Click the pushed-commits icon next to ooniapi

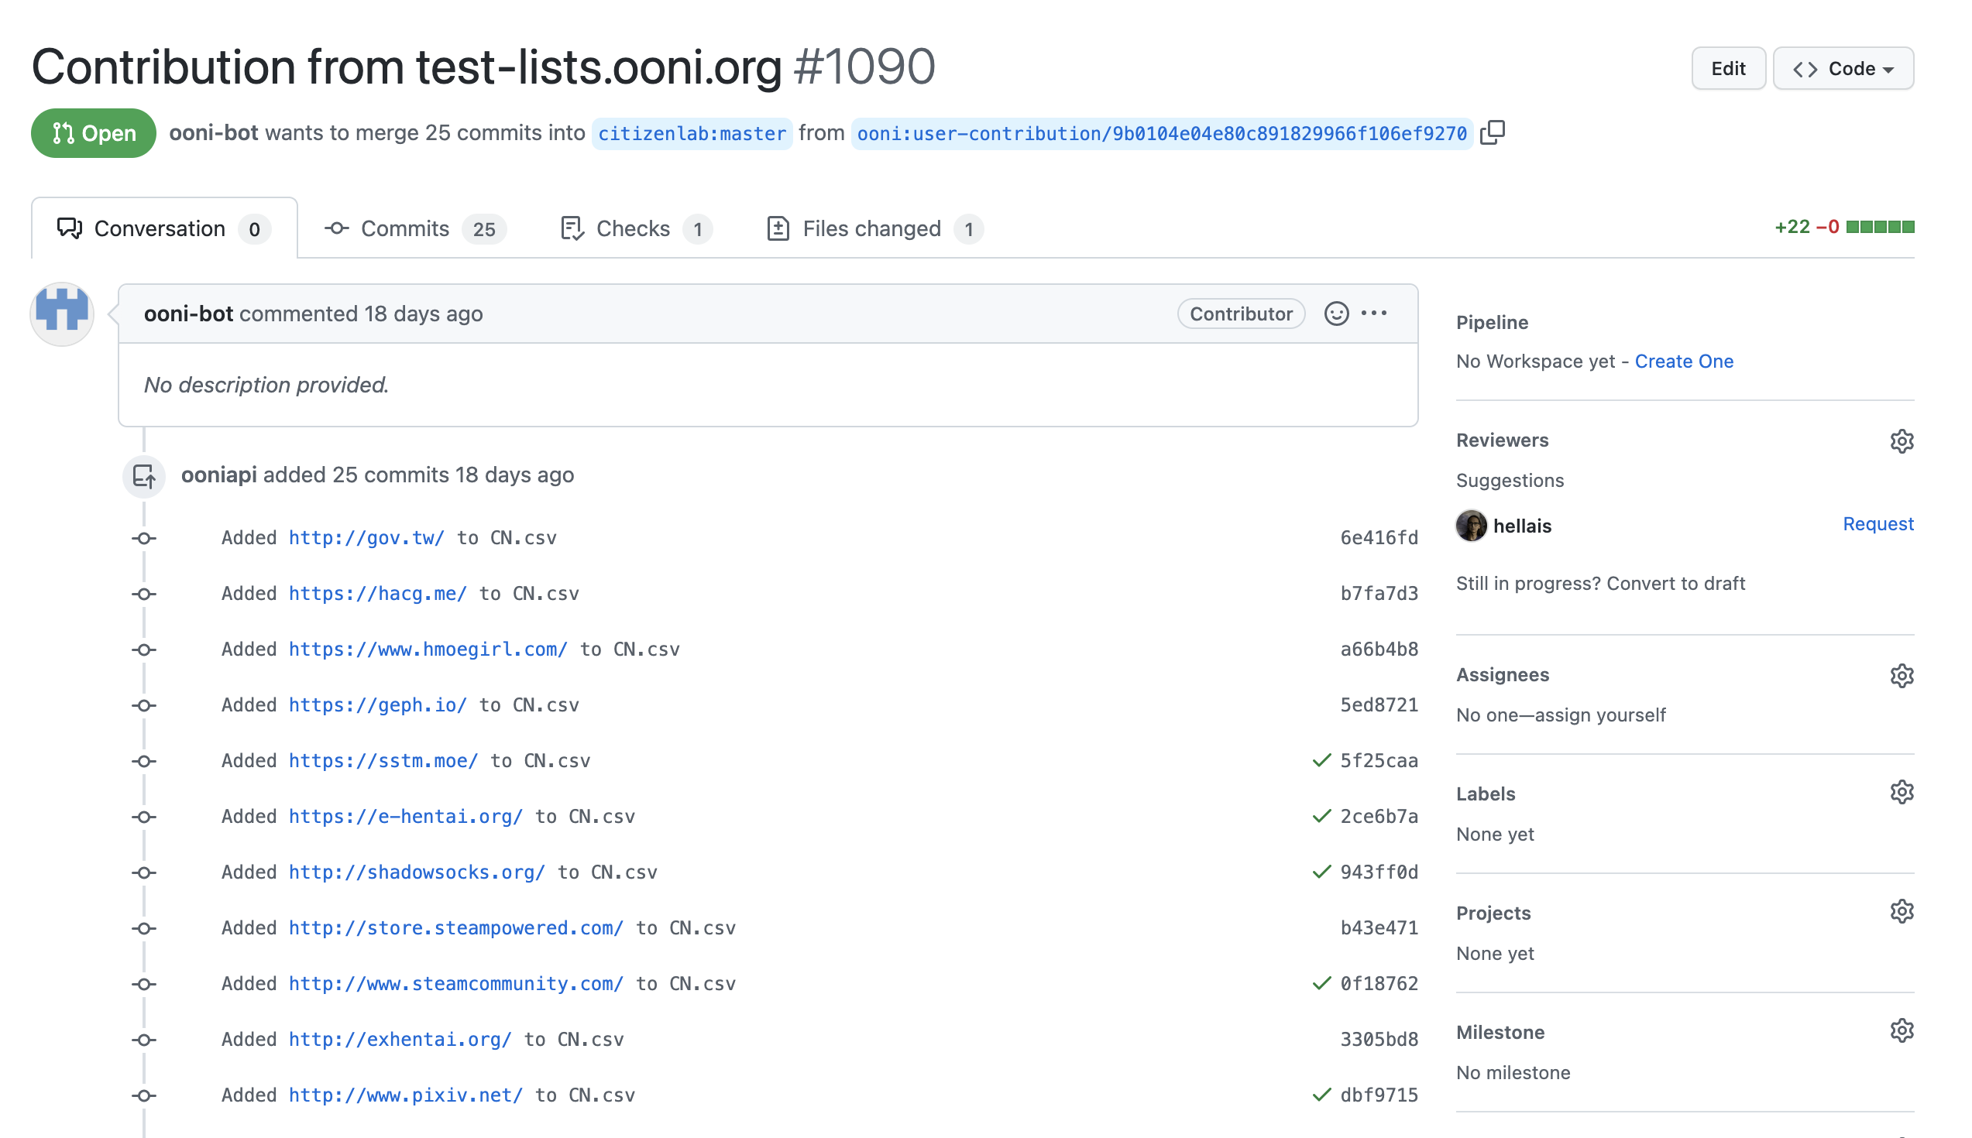tap(144, 475)
